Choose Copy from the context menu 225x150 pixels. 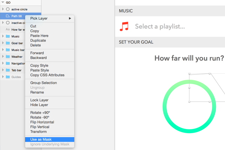49,31
